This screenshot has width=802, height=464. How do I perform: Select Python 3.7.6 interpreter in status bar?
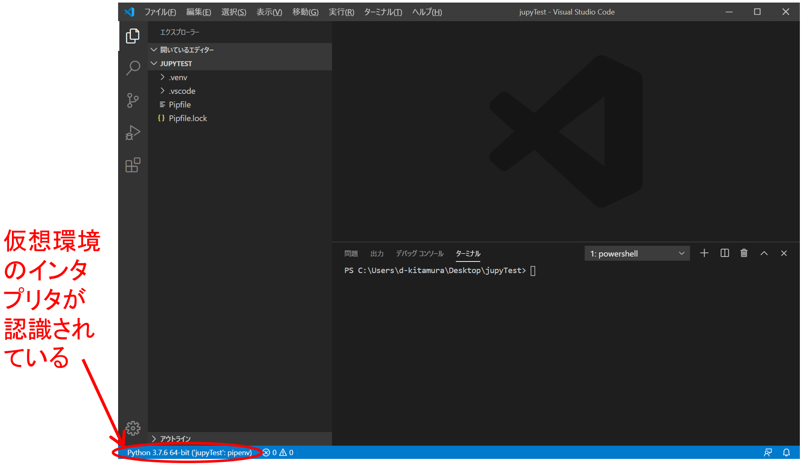pos(189,452)
